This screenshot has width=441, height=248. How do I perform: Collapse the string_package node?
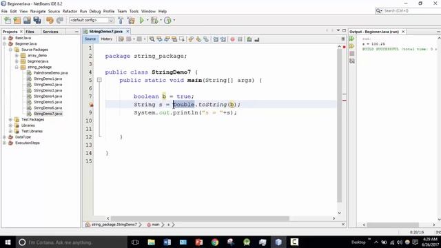click(x=17, y=68)
